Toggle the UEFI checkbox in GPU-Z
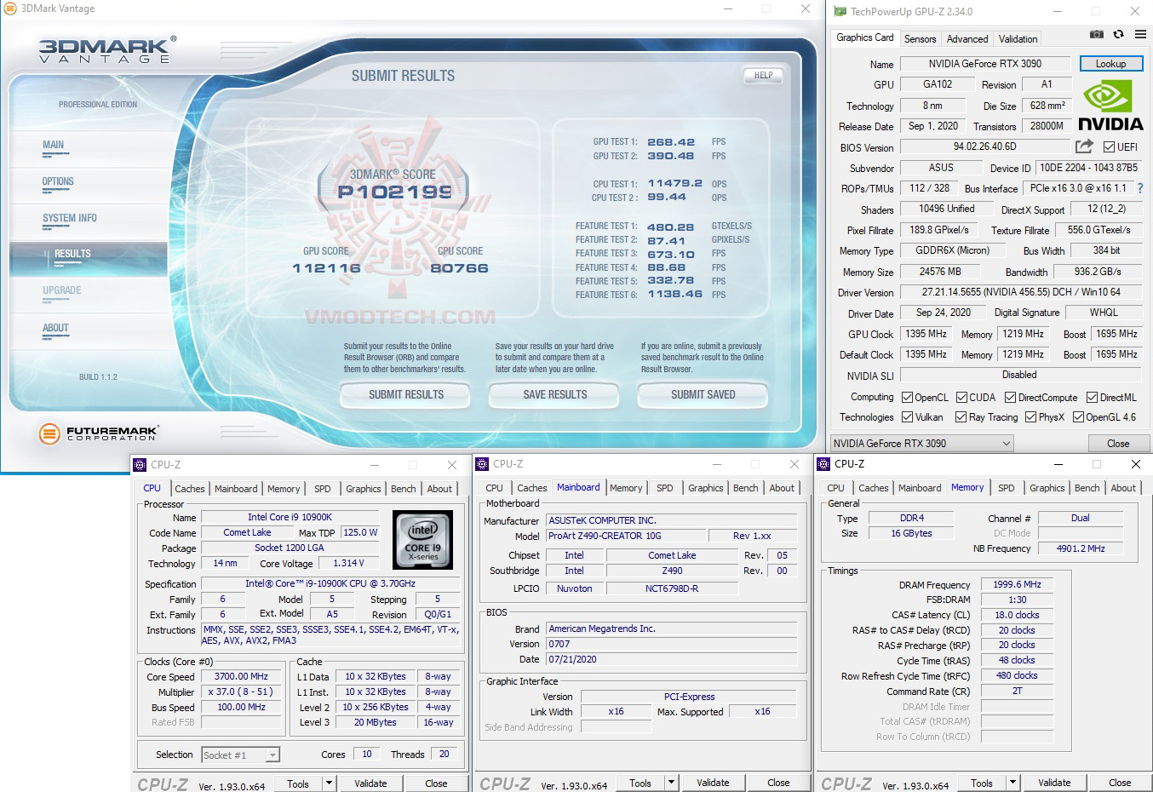The width and height of the screenshot is (1153, 792). pos(1109,147)
